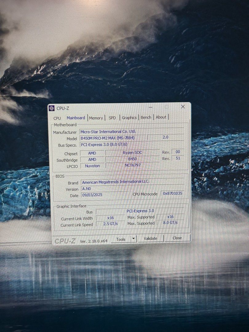Click the version text Ver. 2.18.0.x64
Viewport: 249px width, 332px height.
coord(93,241)
